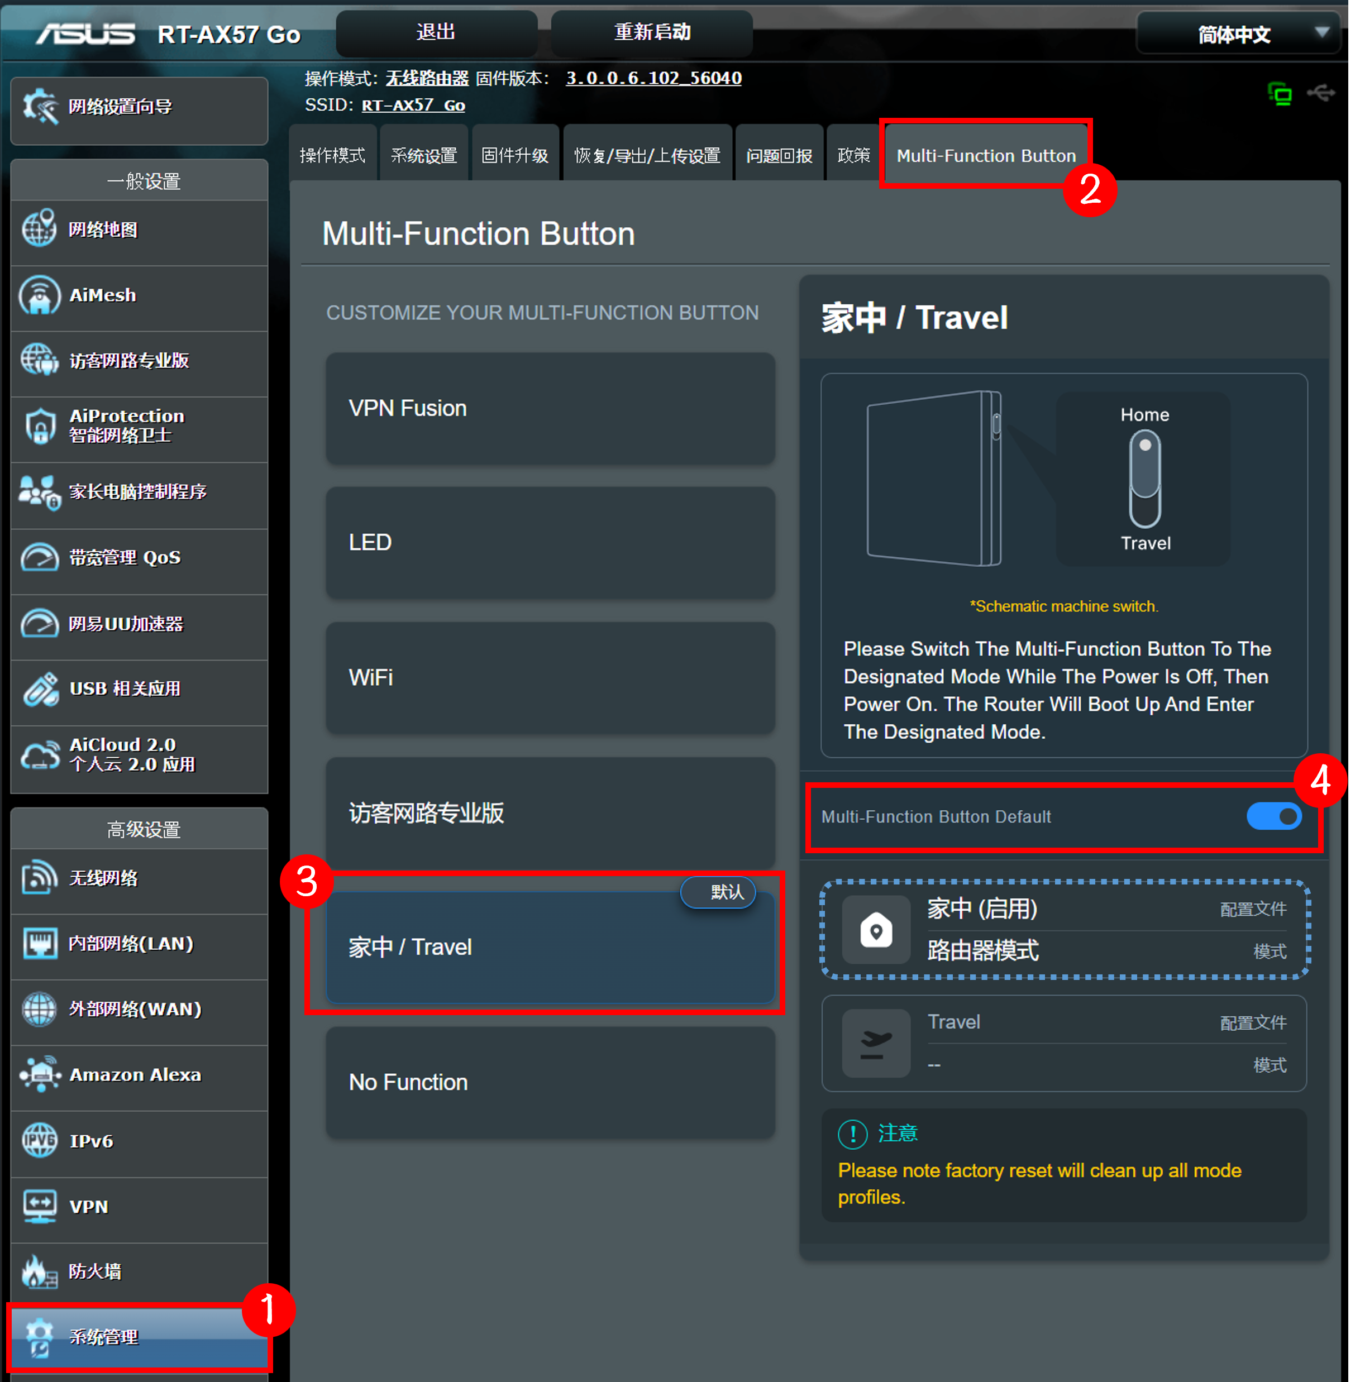Open AiProtection shield icon
The image size is (1360, 1382).
[x=40, y=425]
